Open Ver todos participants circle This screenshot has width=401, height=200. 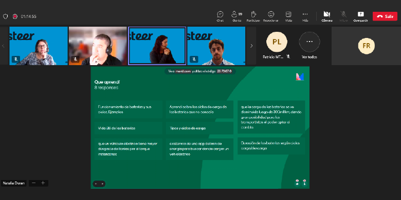(309, 42)
